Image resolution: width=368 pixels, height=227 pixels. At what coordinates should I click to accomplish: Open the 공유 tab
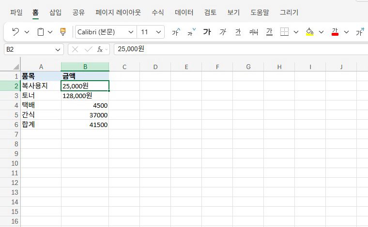pyautogui.click(x=78, y=12)
